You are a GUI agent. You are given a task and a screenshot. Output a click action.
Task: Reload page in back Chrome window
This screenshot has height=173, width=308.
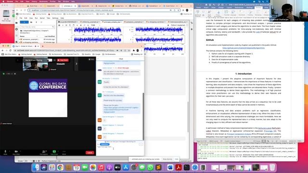[x=25, y=10]
